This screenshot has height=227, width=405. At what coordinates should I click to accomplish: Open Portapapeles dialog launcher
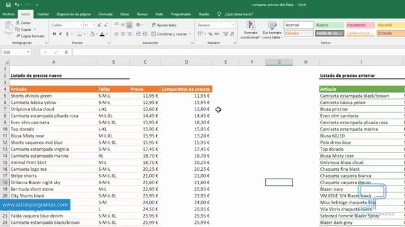pyautogui.click(x=46, y=43)
